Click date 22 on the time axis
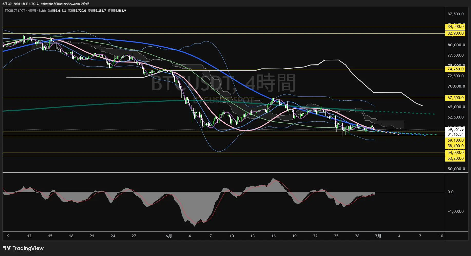The image size is (471, 256). (x=315, y=236)
